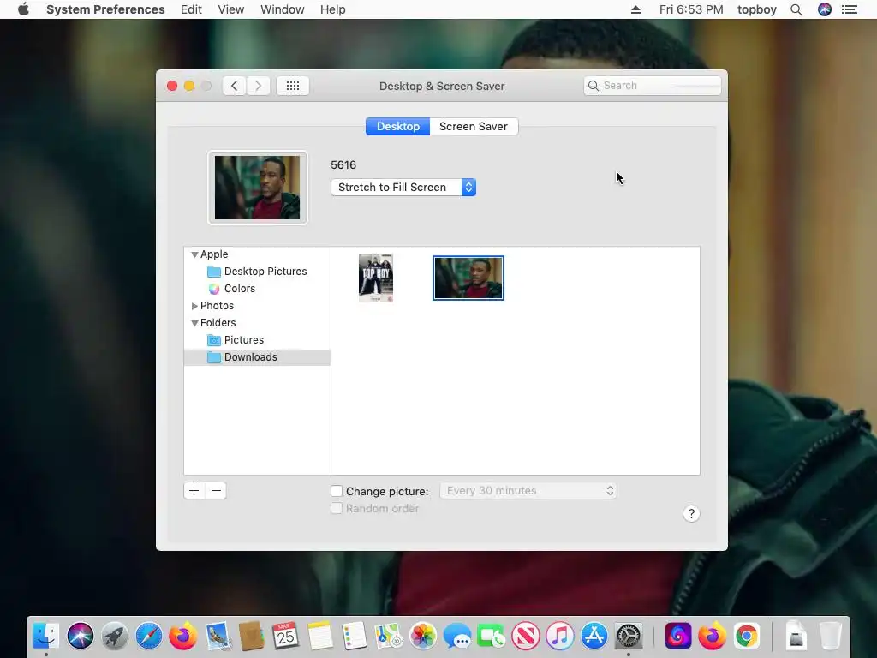This screenshot has height=658, width=877.
Task: Go back with the left chevron button
Action: pyautogui.click(x=235, y=86)
